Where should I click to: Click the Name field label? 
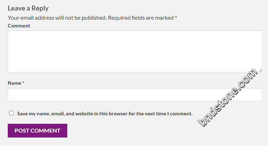tap(14, 83)
